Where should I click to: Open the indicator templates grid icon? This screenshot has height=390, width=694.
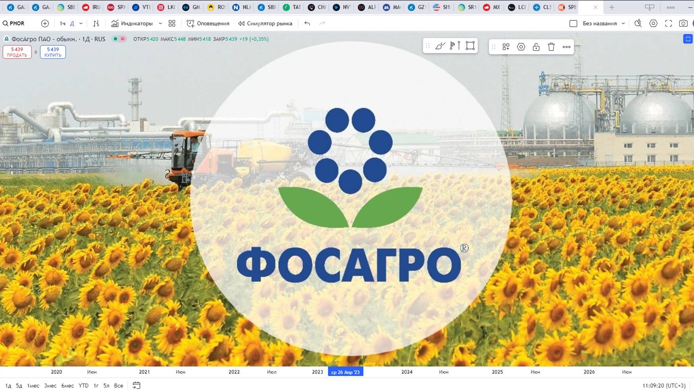172,23
